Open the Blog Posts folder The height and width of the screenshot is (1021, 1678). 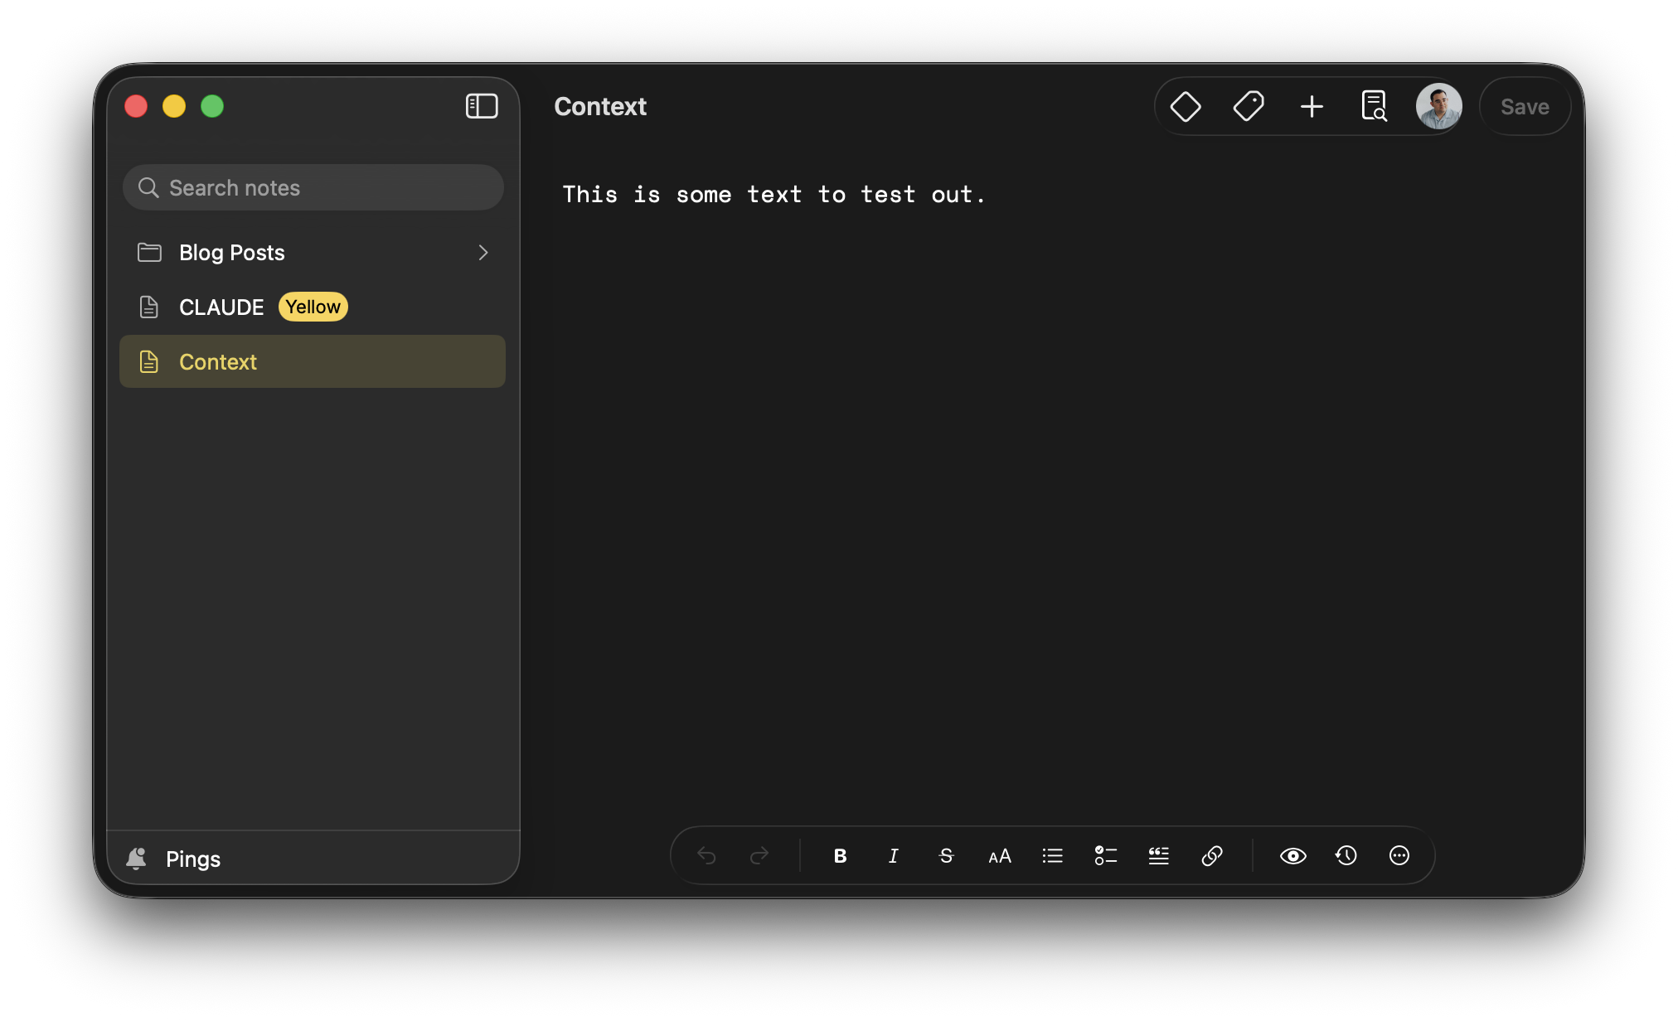point(313,252)
